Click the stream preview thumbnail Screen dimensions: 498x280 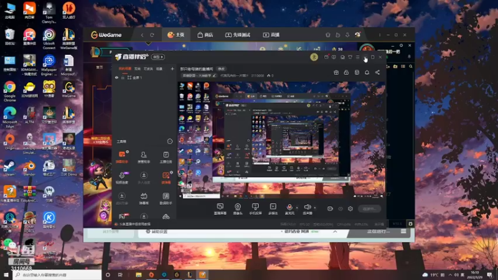tap(281, 141)
